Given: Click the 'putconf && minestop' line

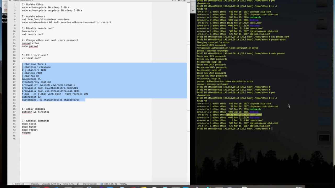Looking at the screenshot, I should tap(36, 112).
